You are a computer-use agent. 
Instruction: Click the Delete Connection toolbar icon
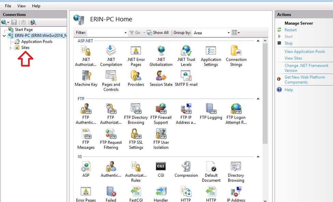pos(33,22)
